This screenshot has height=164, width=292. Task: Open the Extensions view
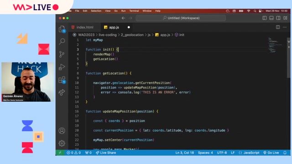tap(62, 80)
